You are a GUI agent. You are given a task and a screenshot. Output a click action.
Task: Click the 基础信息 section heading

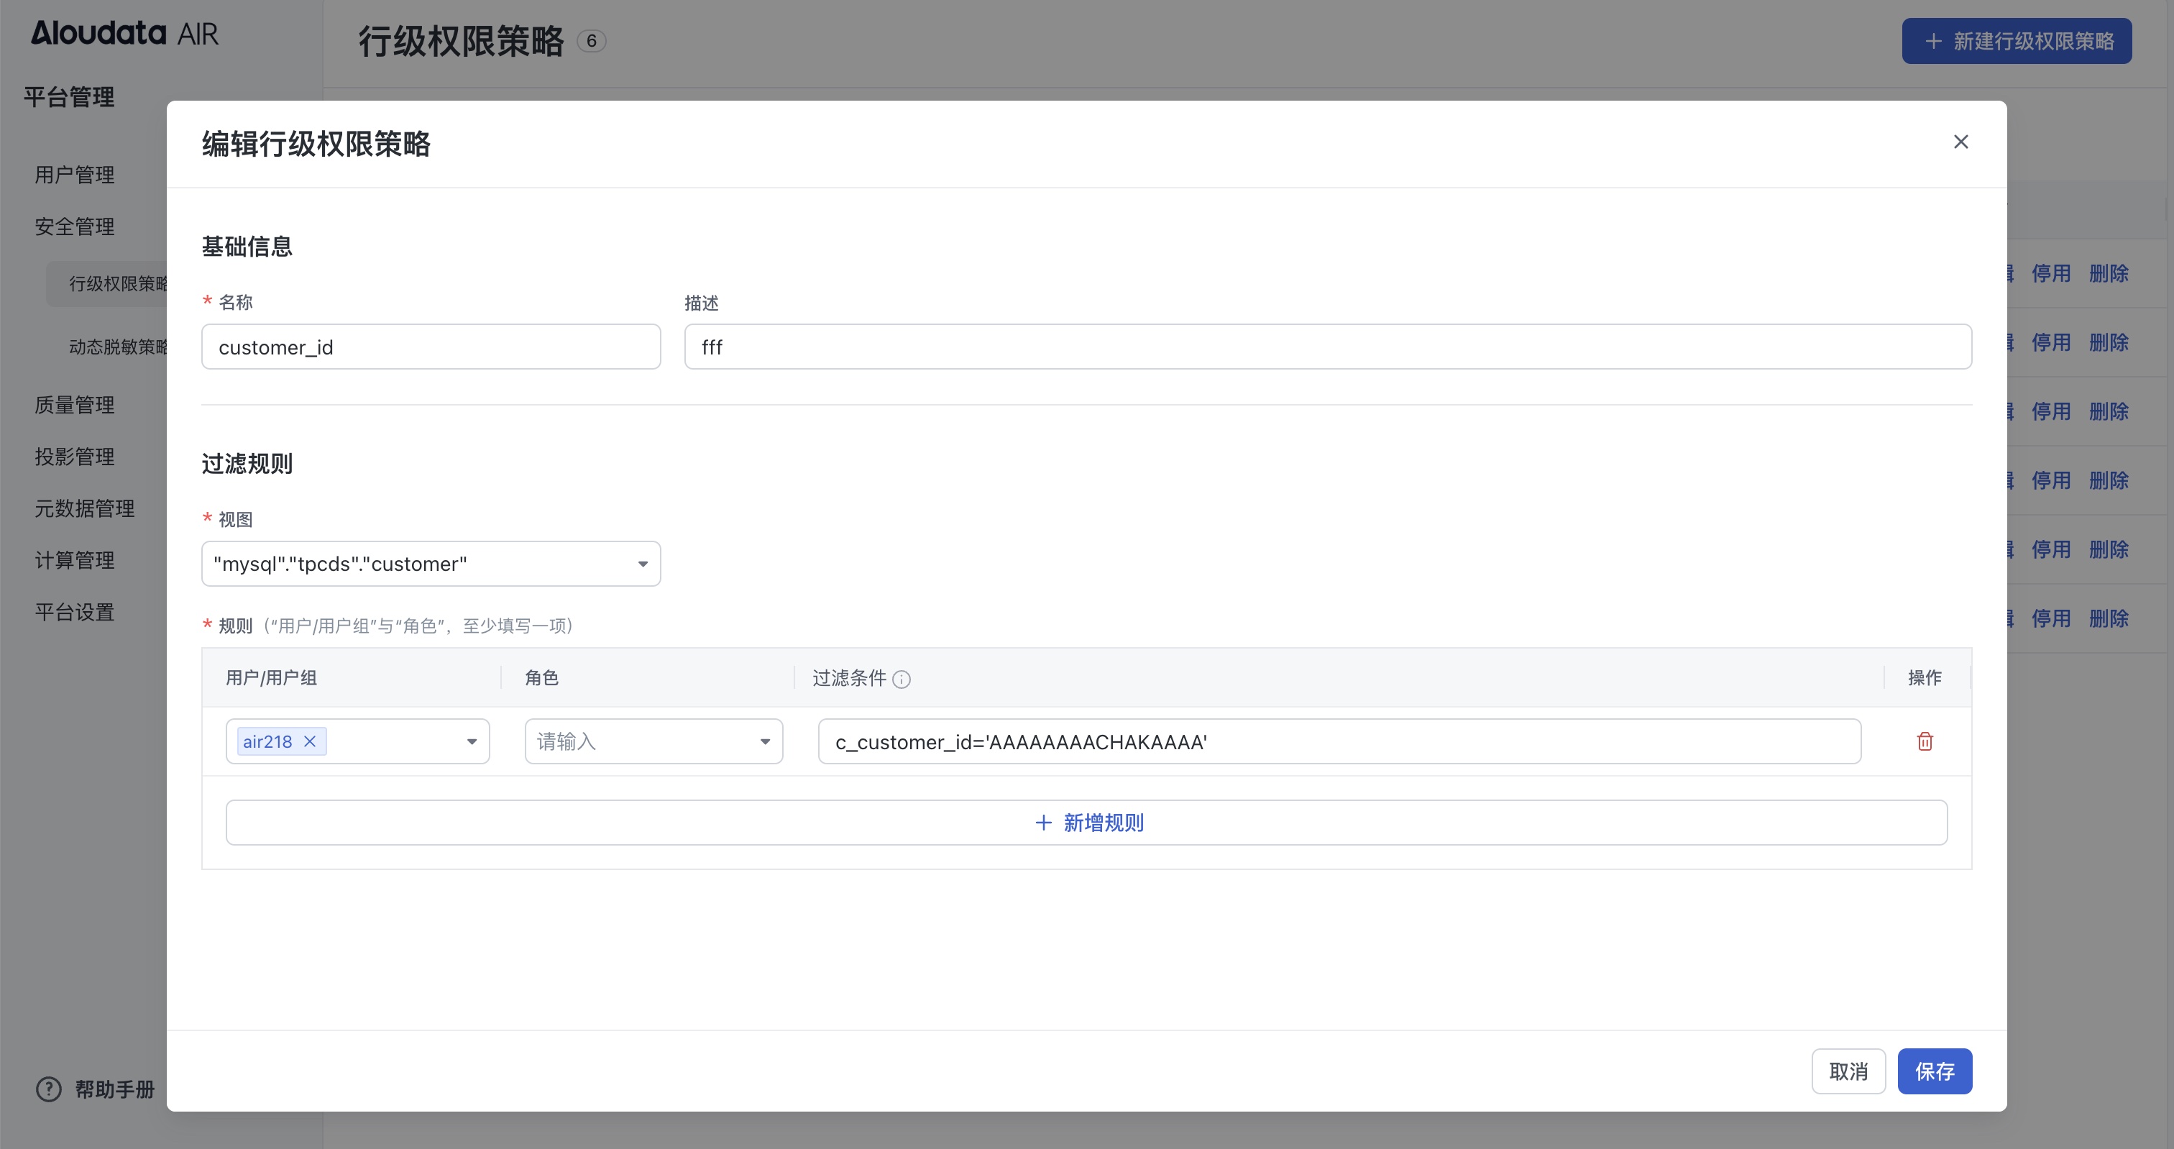[x=247, y=247]
